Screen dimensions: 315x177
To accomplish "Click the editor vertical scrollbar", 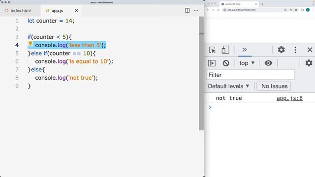I will pos(201,73).
